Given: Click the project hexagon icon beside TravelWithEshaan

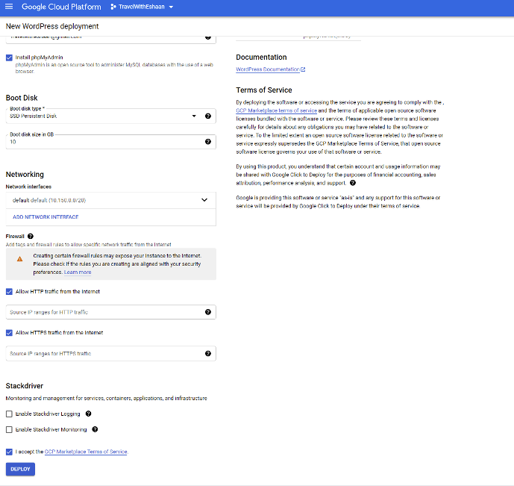Looking at the screenshot, I should tap(113, 7).
